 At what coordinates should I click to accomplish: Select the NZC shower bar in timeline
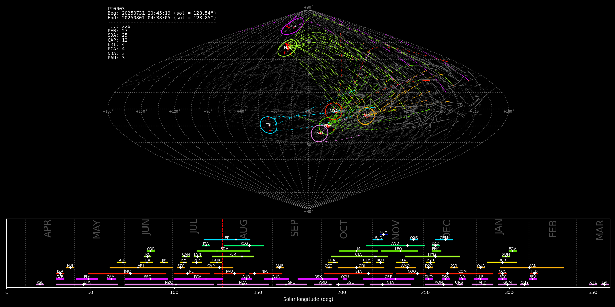pos(169,284)
